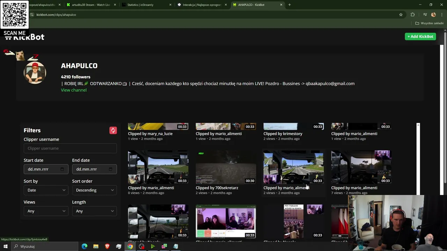
Task: View site information icon beside the URL
Action: click(x=32, y=15)
